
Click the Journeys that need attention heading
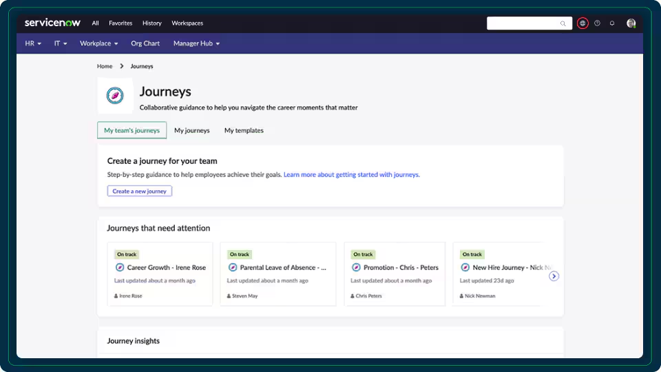point(158,228)
